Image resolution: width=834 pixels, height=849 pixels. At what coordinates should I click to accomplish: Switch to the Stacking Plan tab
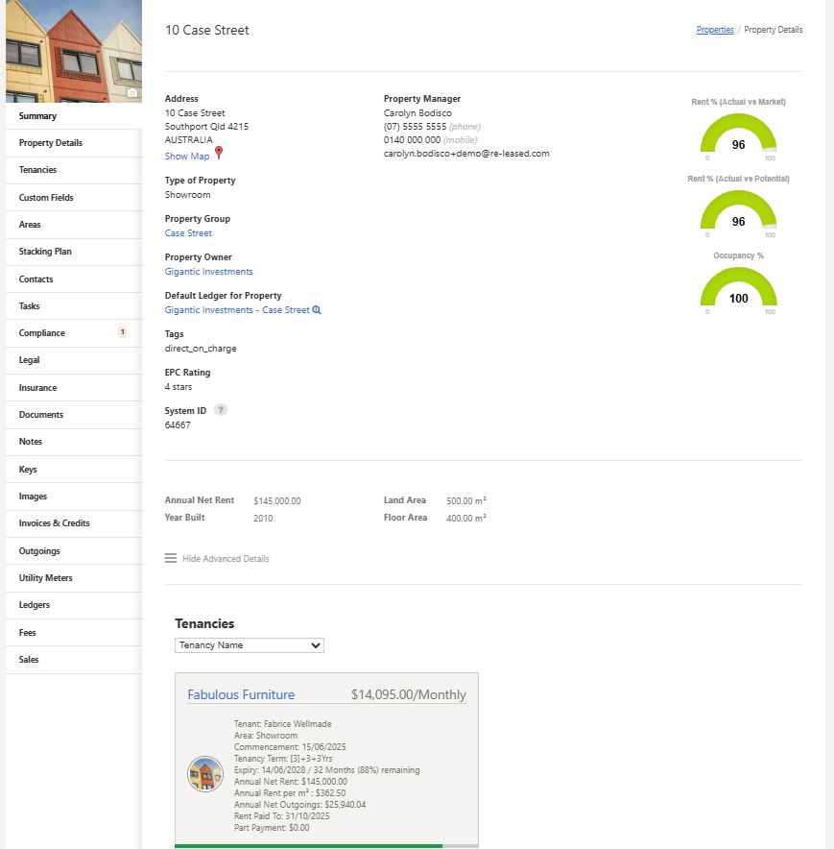(x=45, y=252)
